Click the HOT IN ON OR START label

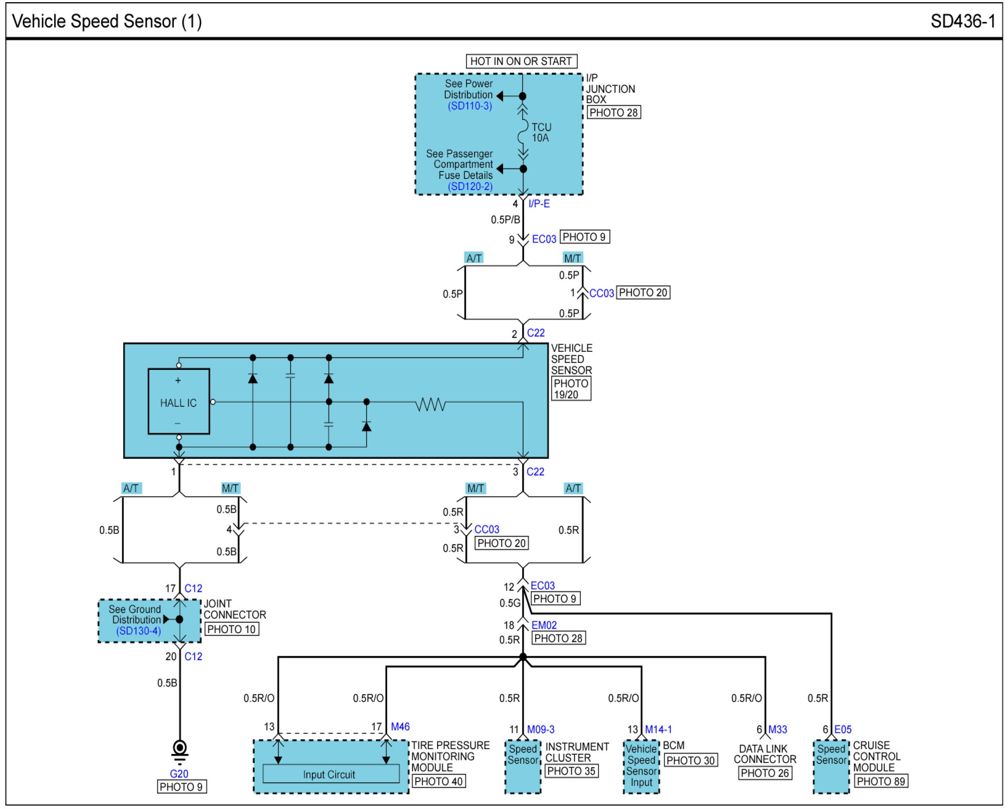point(521,61)
